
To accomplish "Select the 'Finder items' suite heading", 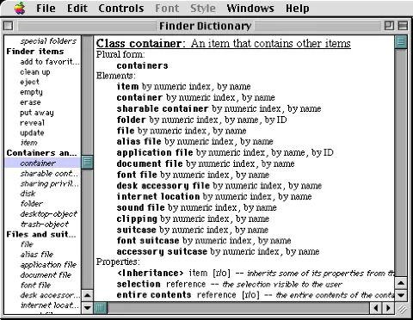I will (x=35, y=52).
